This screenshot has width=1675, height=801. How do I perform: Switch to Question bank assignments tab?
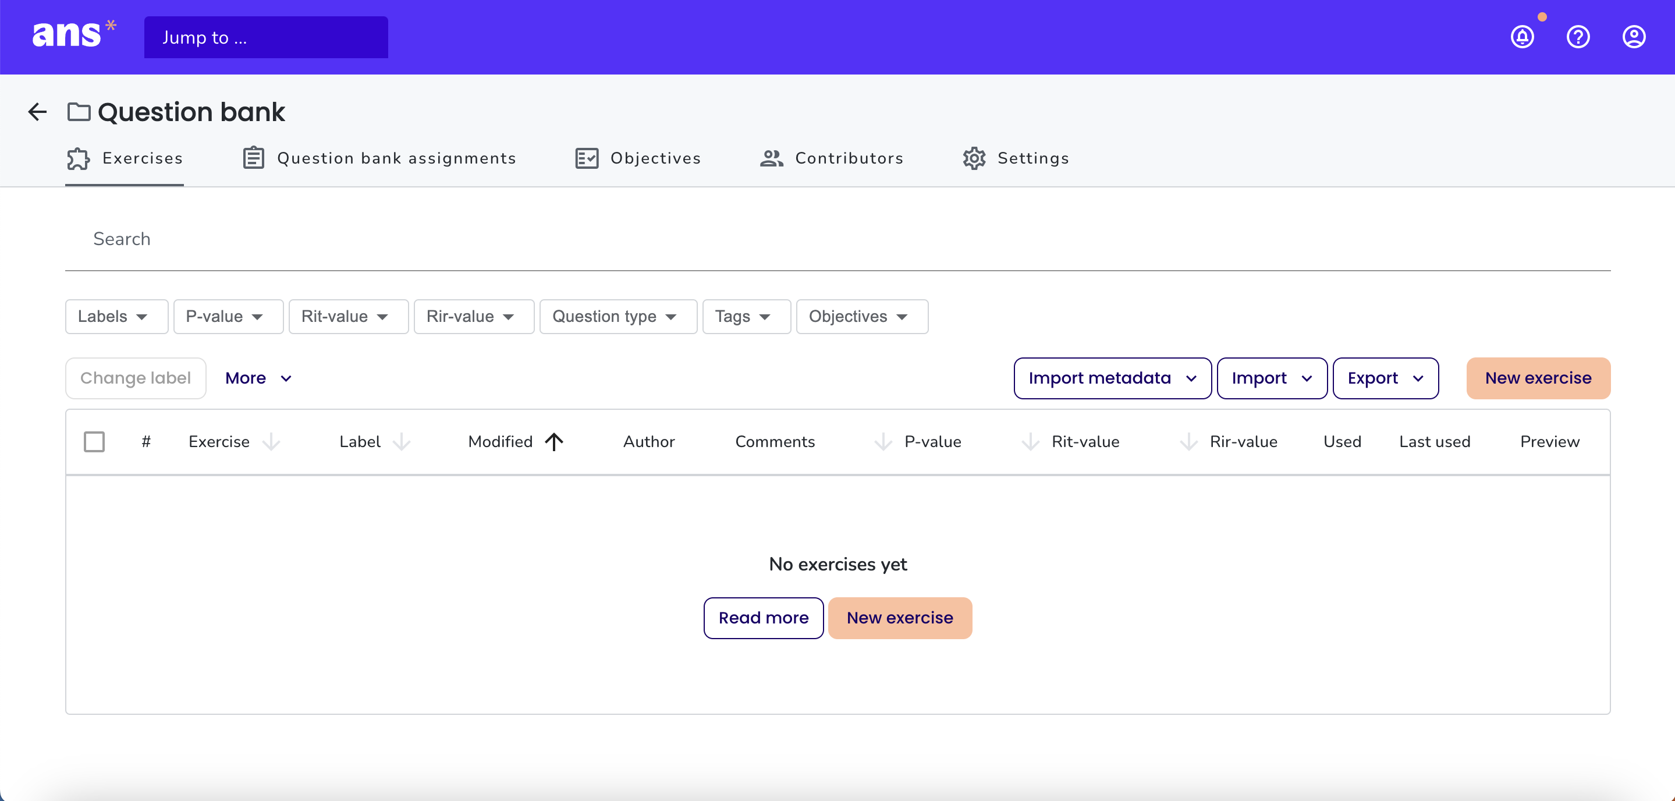379,159
